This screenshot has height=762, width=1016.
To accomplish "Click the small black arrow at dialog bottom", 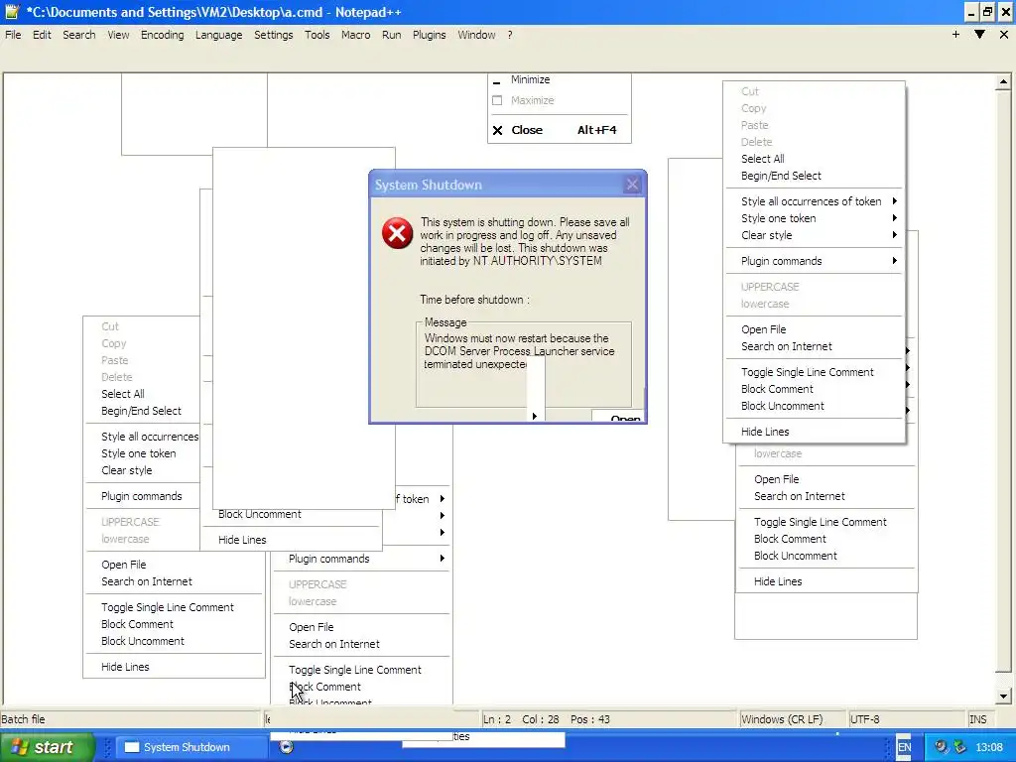I will click(x=535, y=416).
